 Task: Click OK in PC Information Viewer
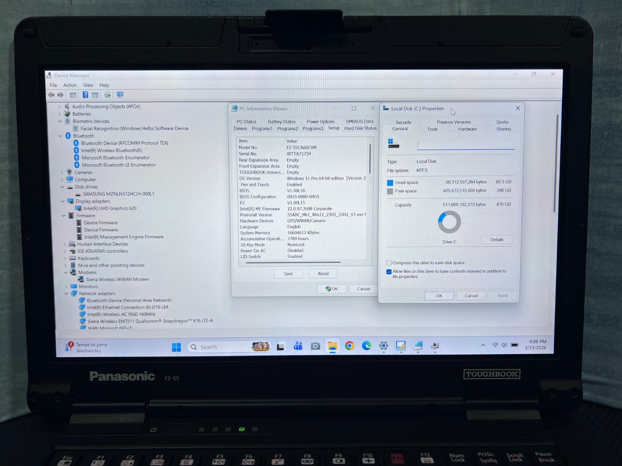point(332,289)
